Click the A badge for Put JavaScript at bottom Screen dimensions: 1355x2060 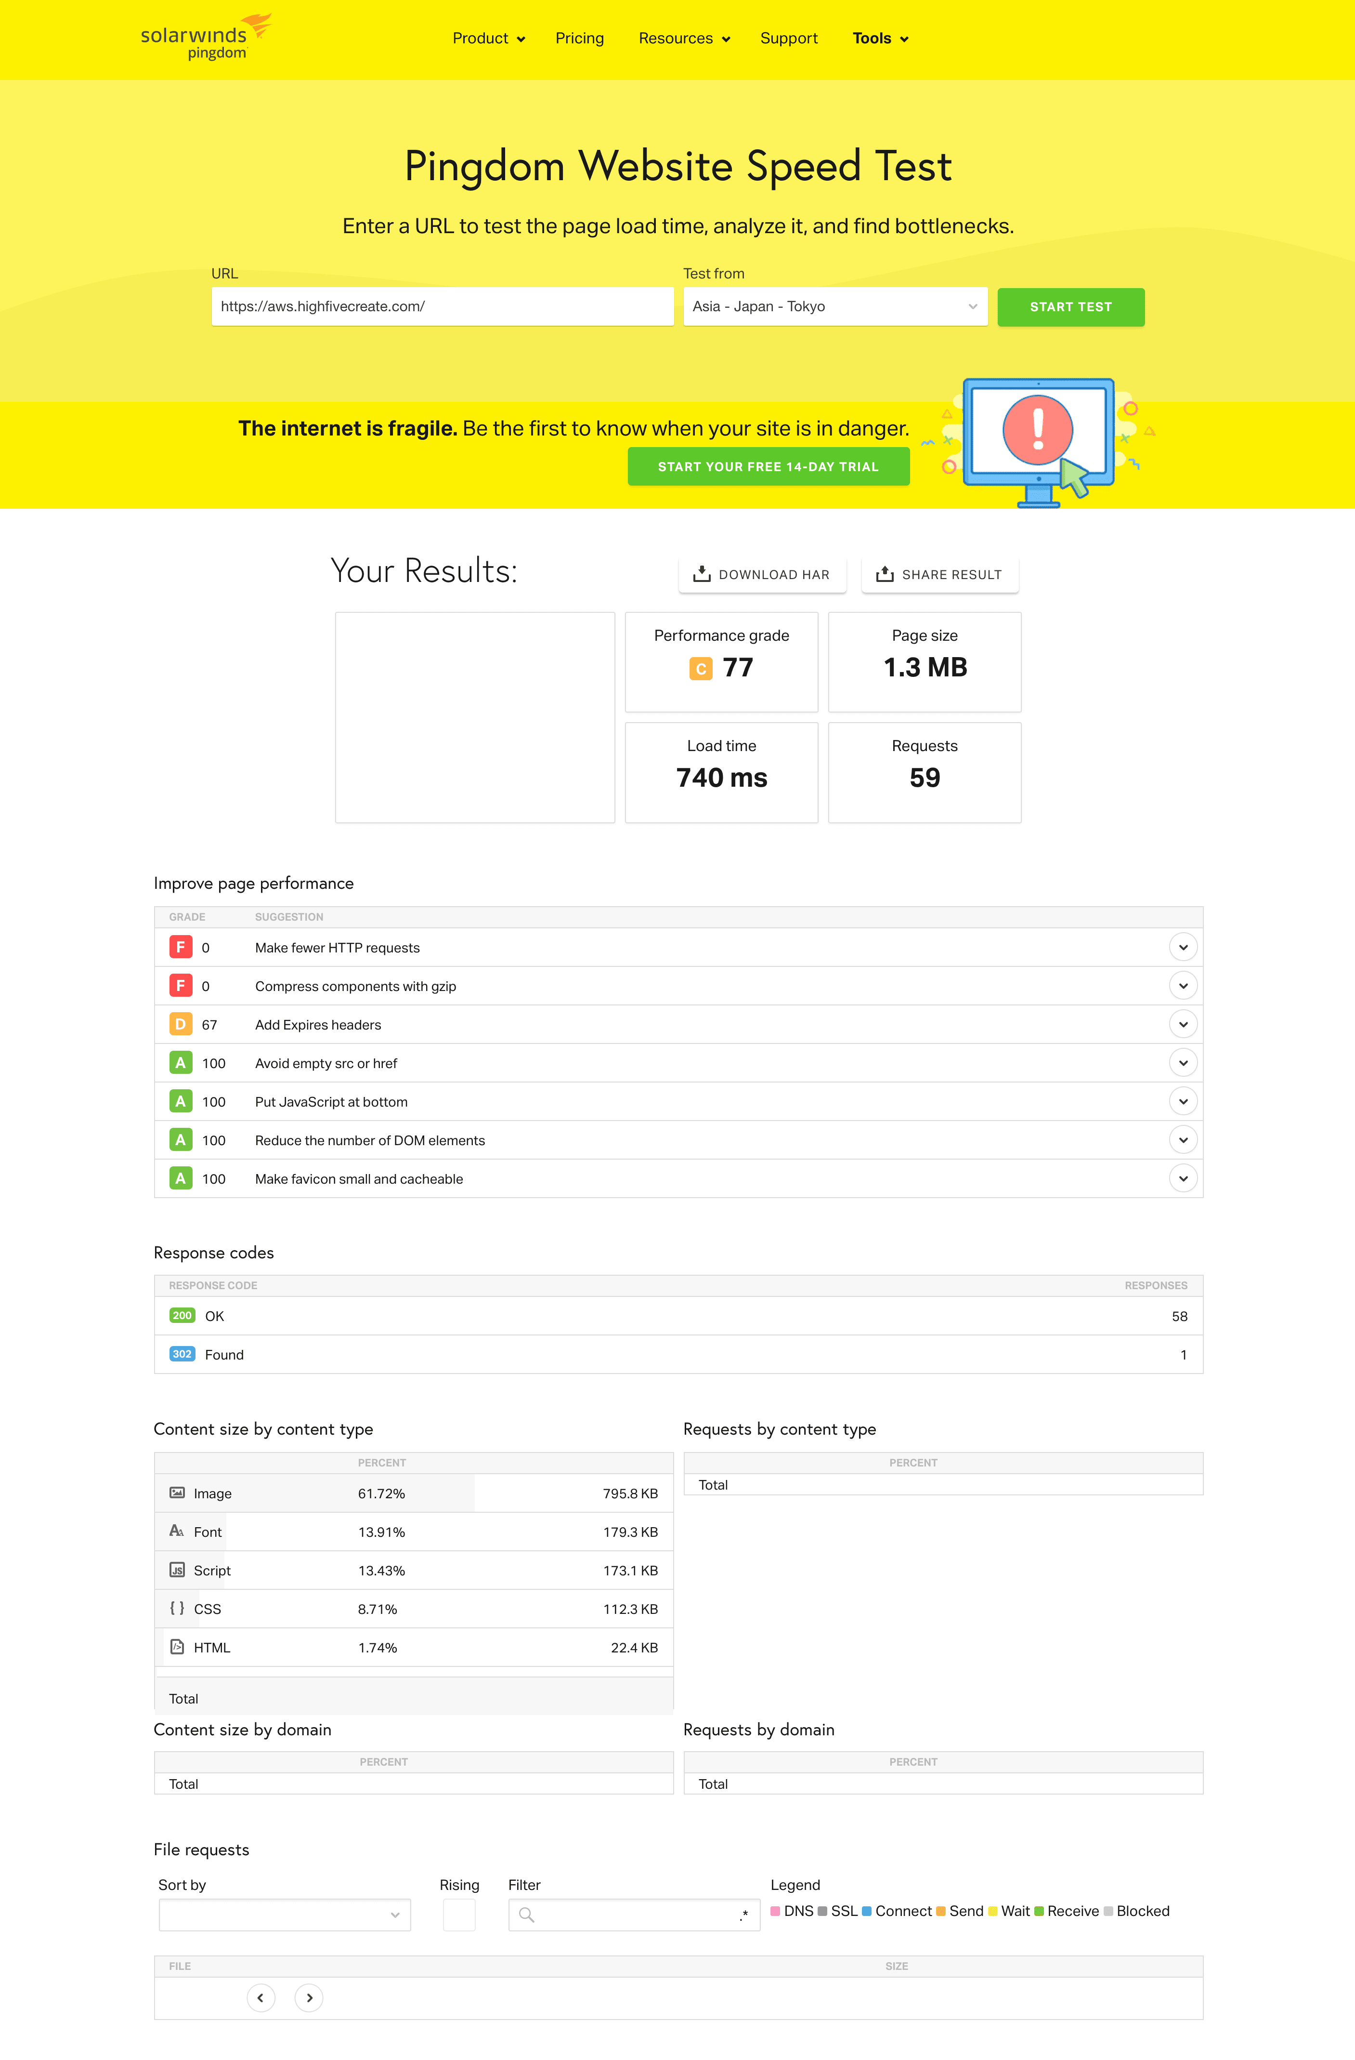click(180, 1101)
